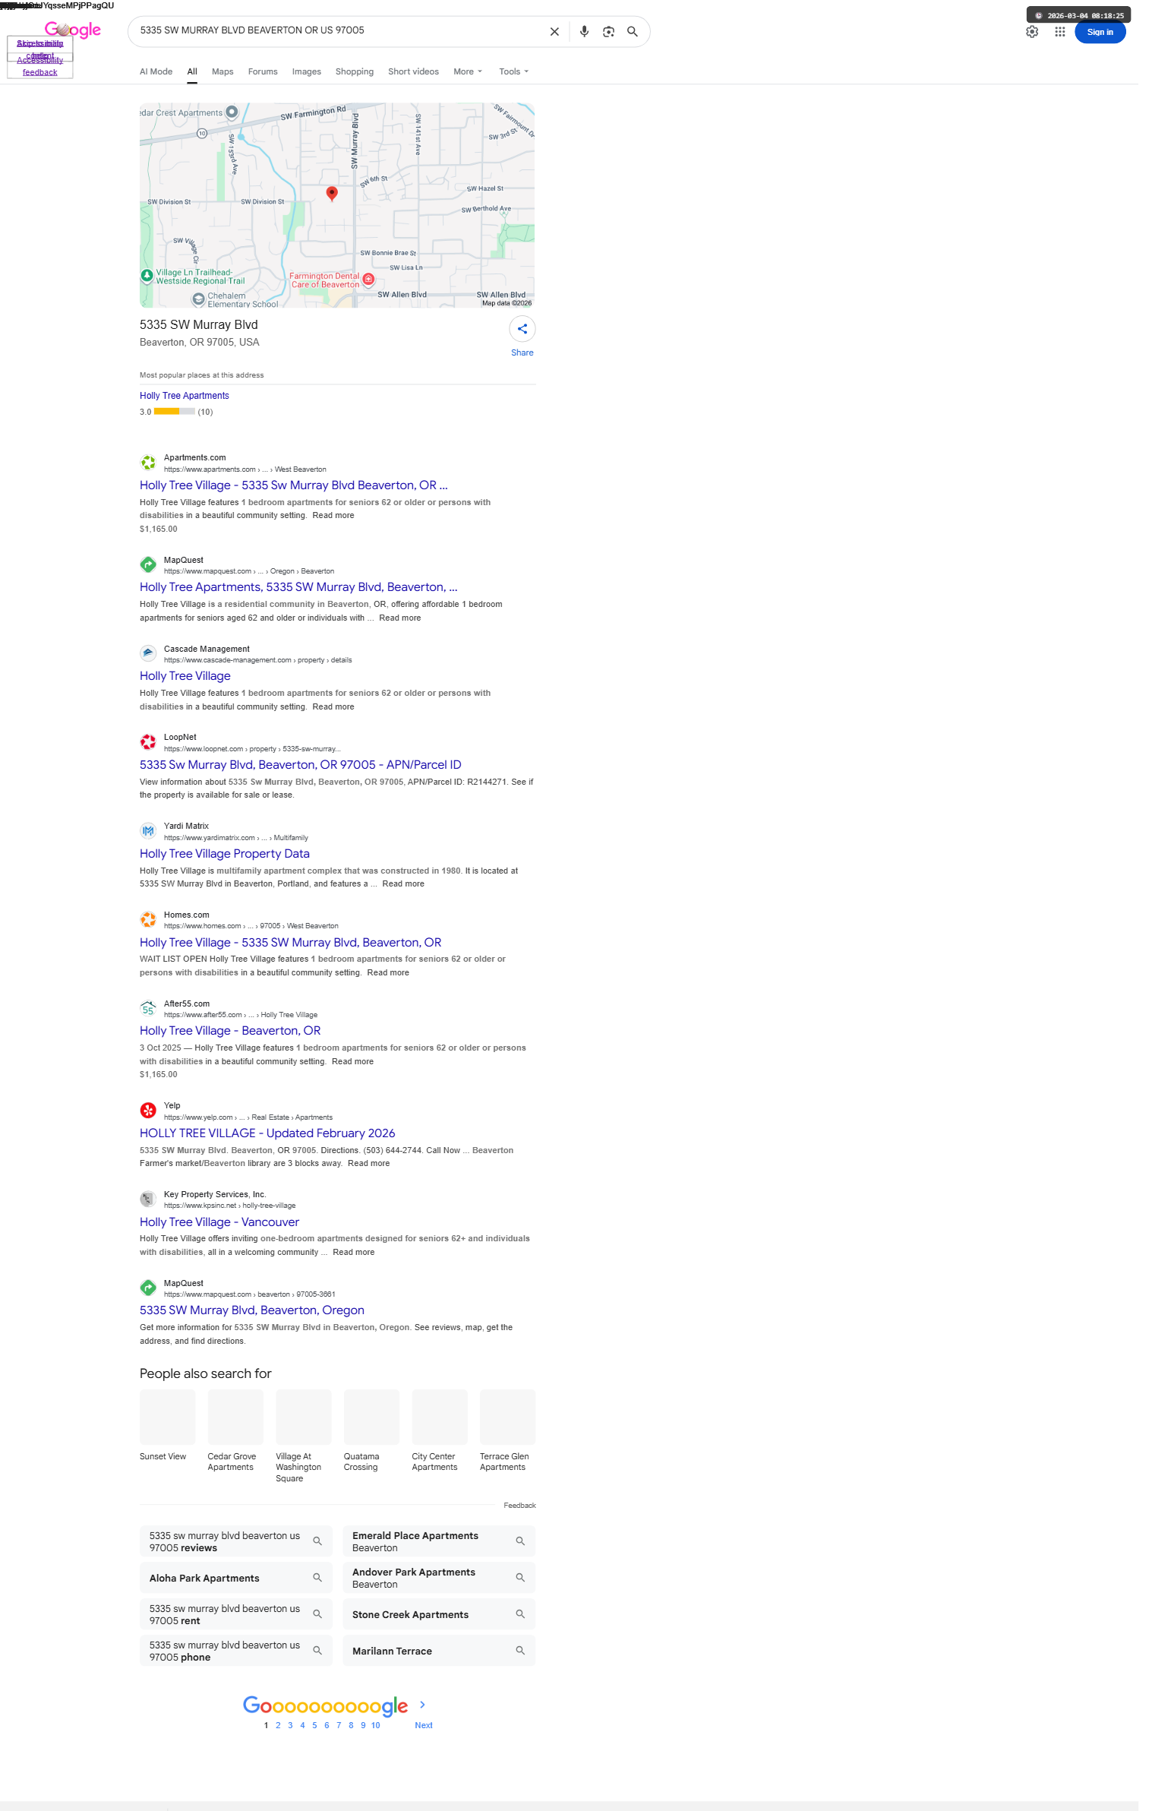Click Homes.com site favicon

tap(148, 920)
